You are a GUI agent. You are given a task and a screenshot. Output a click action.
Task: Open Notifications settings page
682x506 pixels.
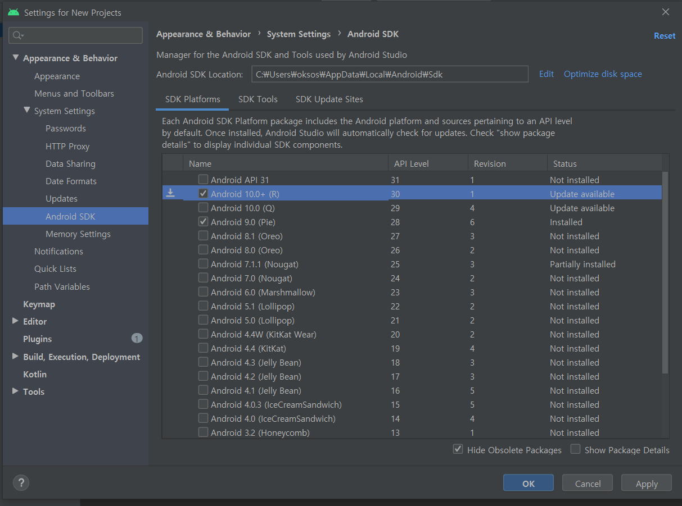(x=58, y=251)
